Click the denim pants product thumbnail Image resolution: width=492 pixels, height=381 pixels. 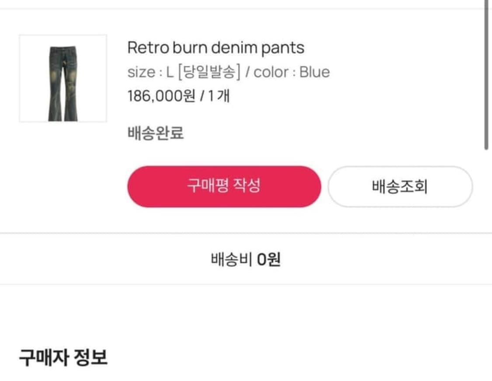[x=63, y=78]
